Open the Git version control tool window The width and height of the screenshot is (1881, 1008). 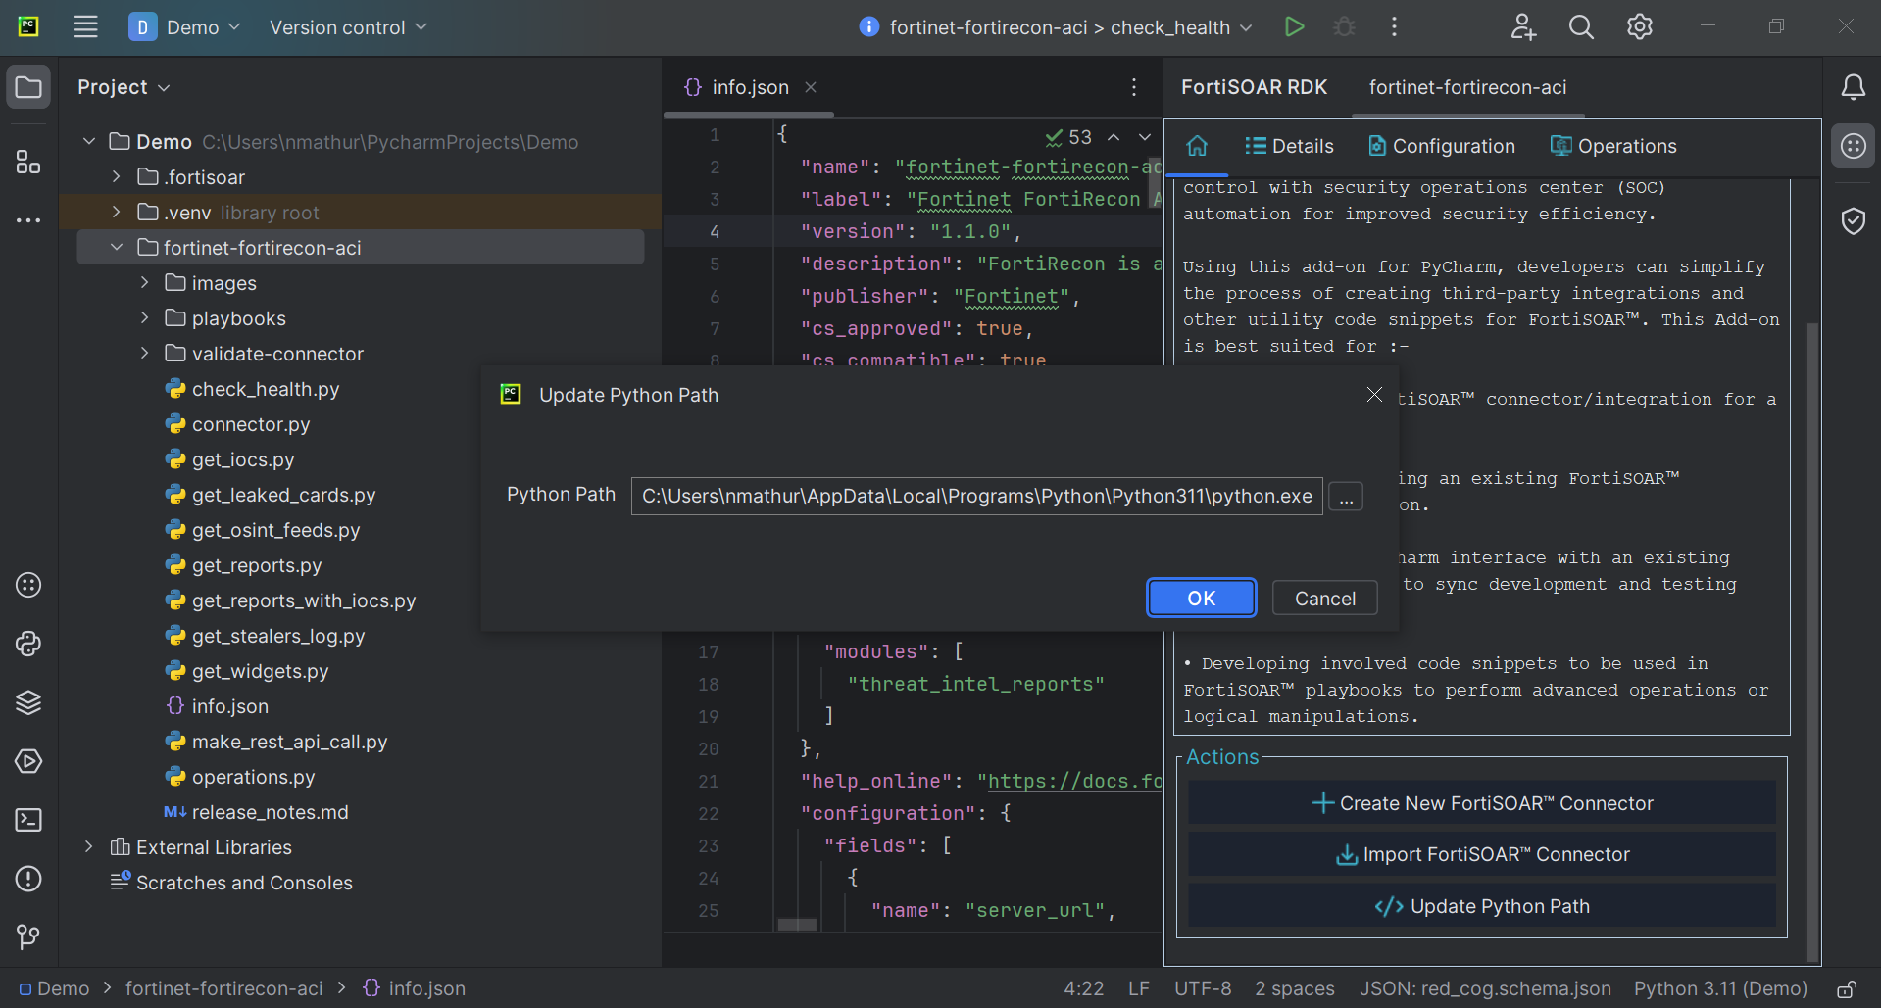28,937
